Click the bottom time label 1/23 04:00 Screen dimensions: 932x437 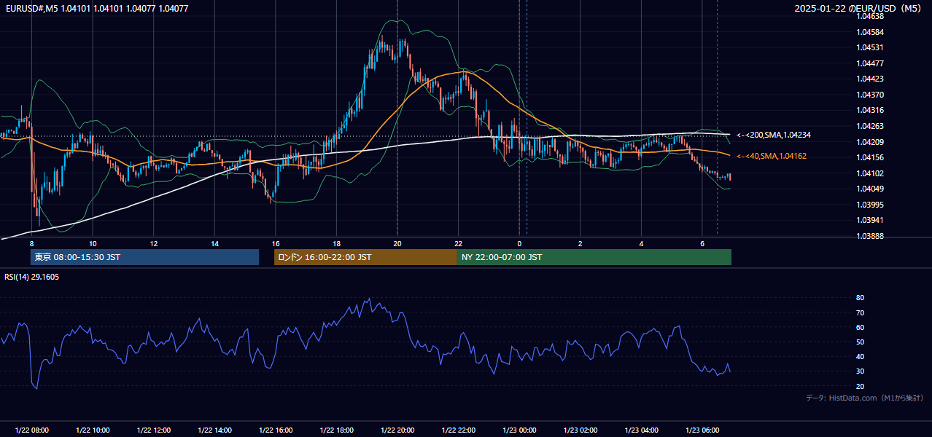[x=642, y=430]
